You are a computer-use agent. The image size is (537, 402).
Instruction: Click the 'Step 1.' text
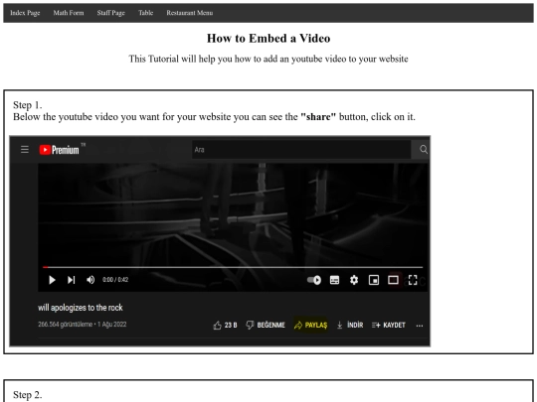click(28, 105)
